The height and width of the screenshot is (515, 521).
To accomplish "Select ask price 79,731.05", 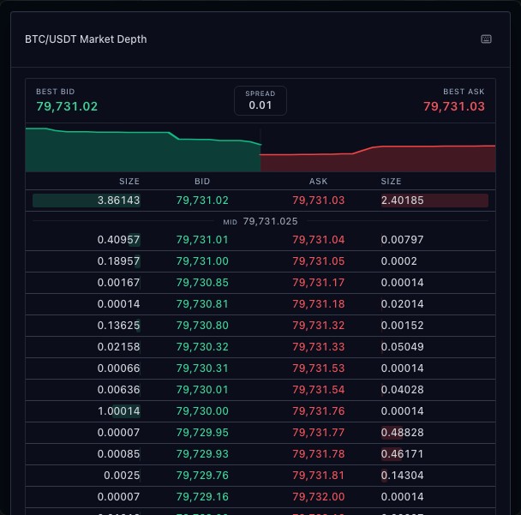I will coord(318,261).
